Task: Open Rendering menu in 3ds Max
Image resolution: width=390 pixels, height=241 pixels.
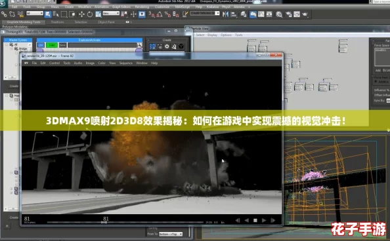Action: click(x=142, y=7)
